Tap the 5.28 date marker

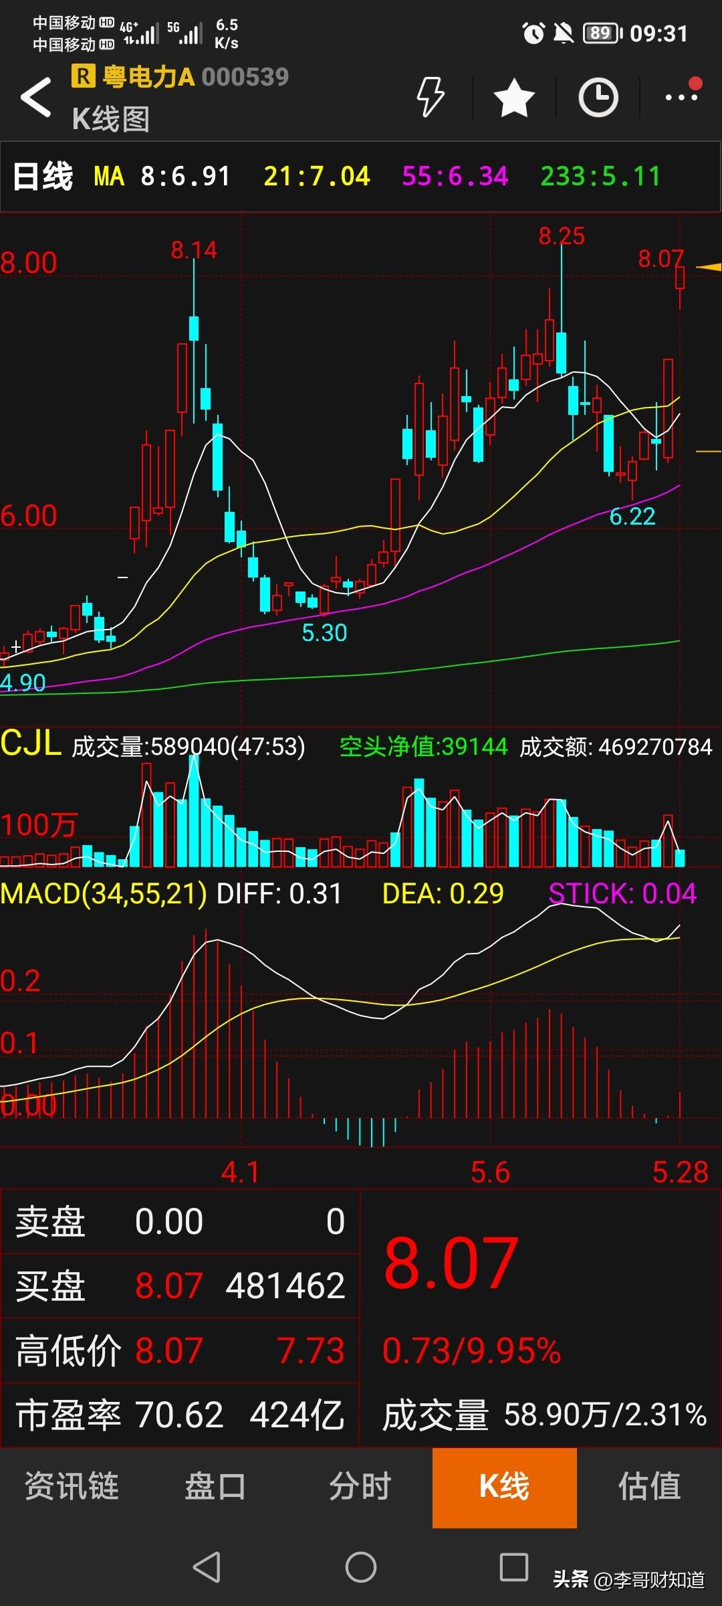coord(680,1172)
